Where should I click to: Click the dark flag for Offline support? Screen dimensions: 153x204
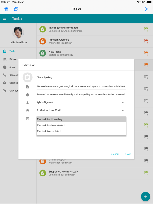(146, 161)
